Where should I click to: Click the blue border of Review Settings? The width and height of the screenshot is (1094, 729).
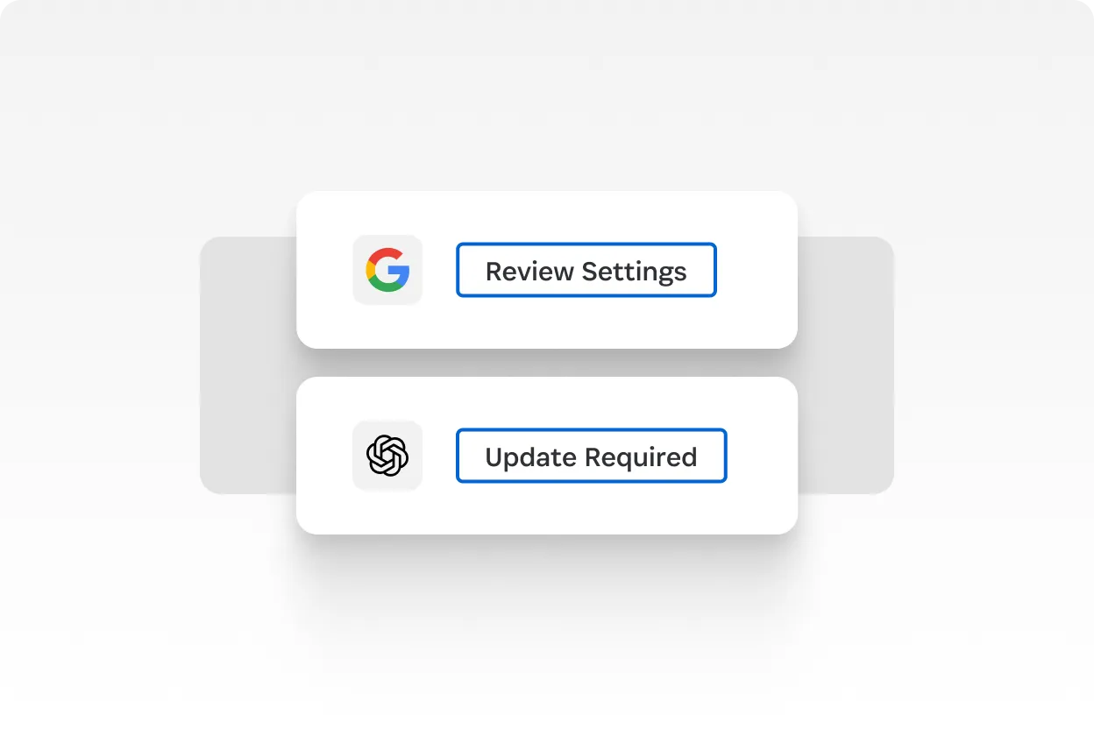[x=586, y=244]
